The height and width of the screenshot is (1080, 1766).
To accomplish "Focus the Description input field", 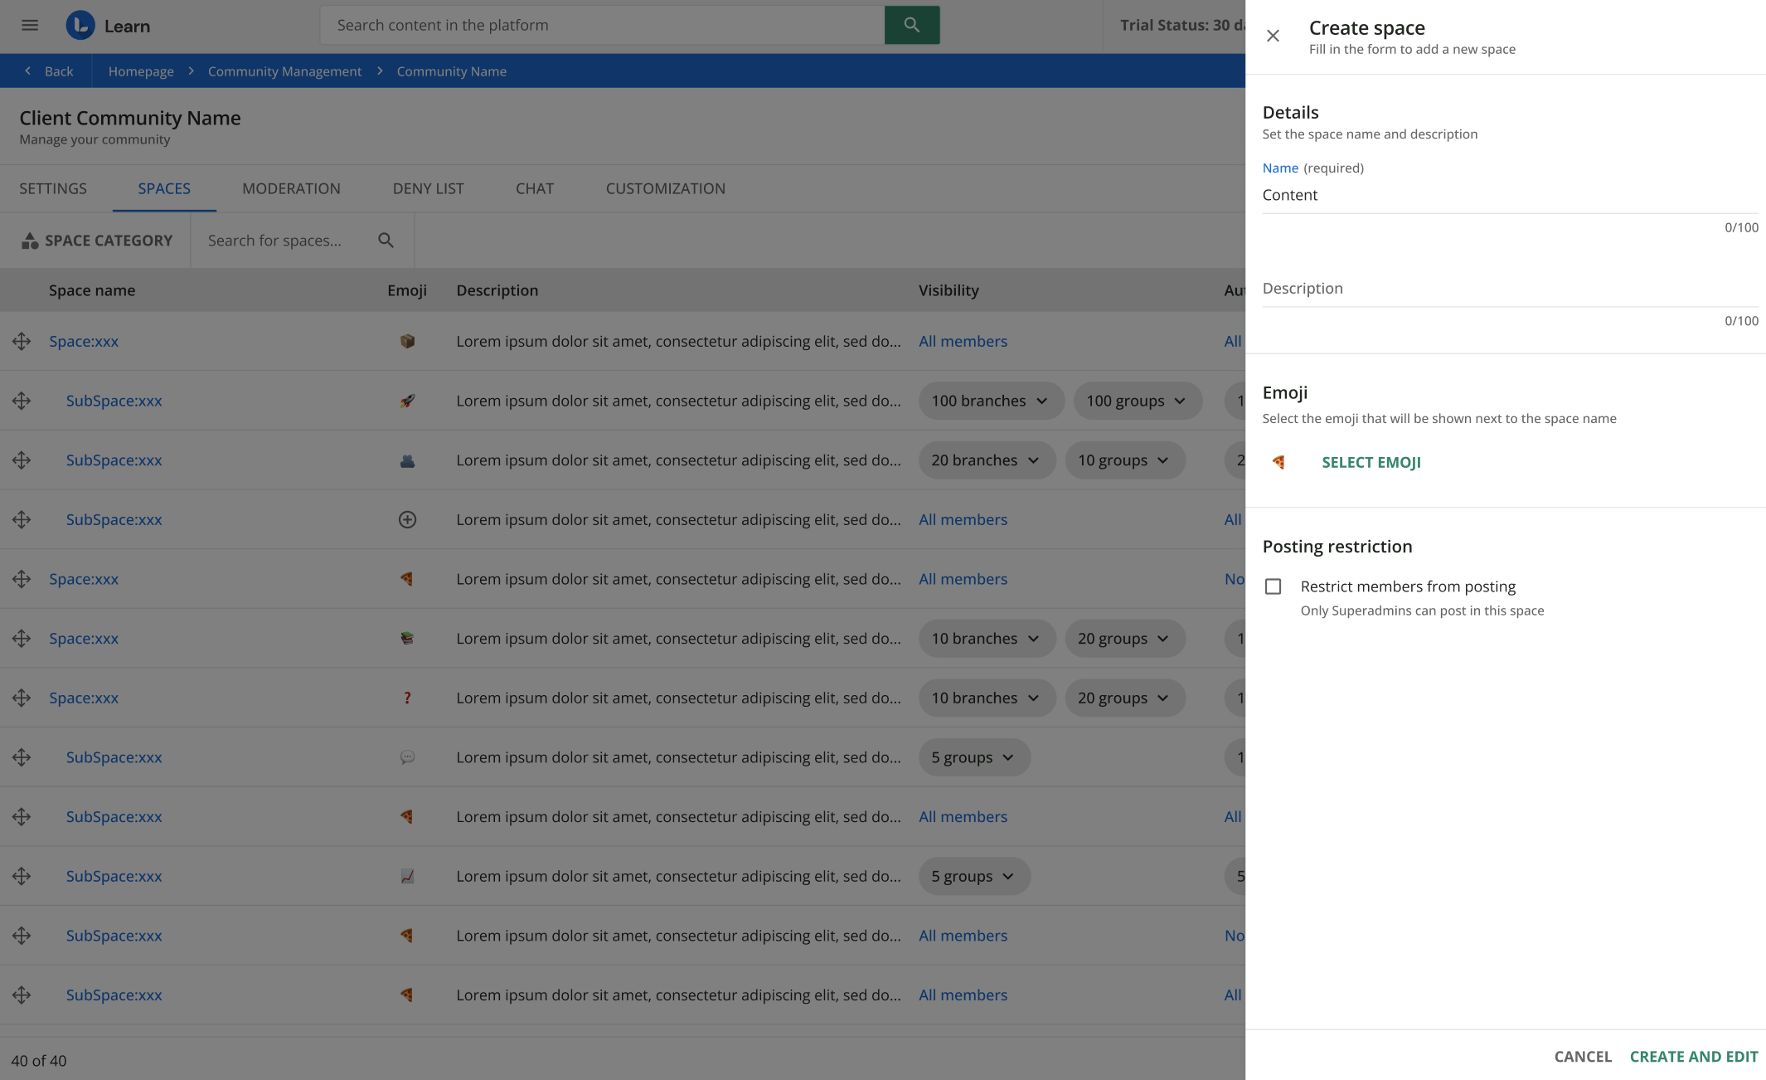I will click(x=1510, y=289).
